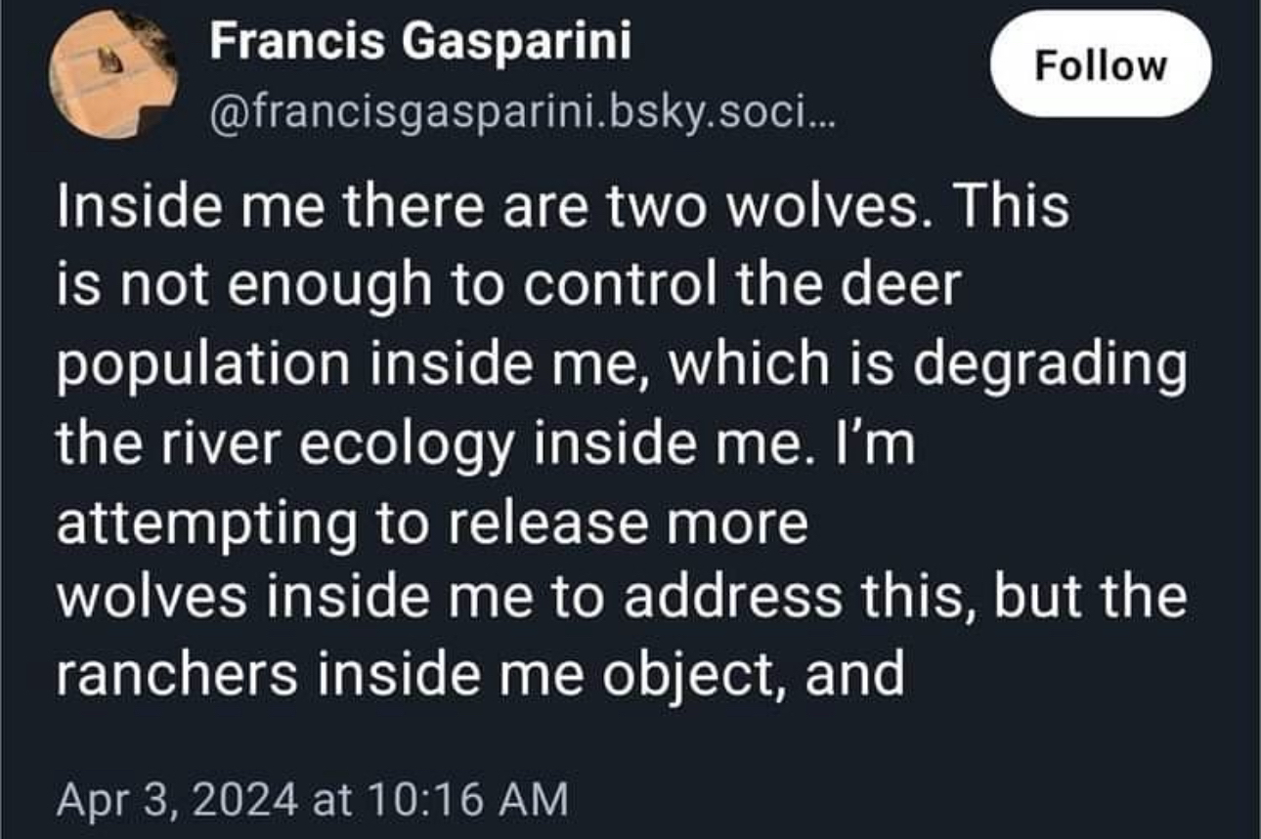Open the @francisgasparini.bsky.soci… handle link
The image size is (1261, 839).
pos(518,116)
